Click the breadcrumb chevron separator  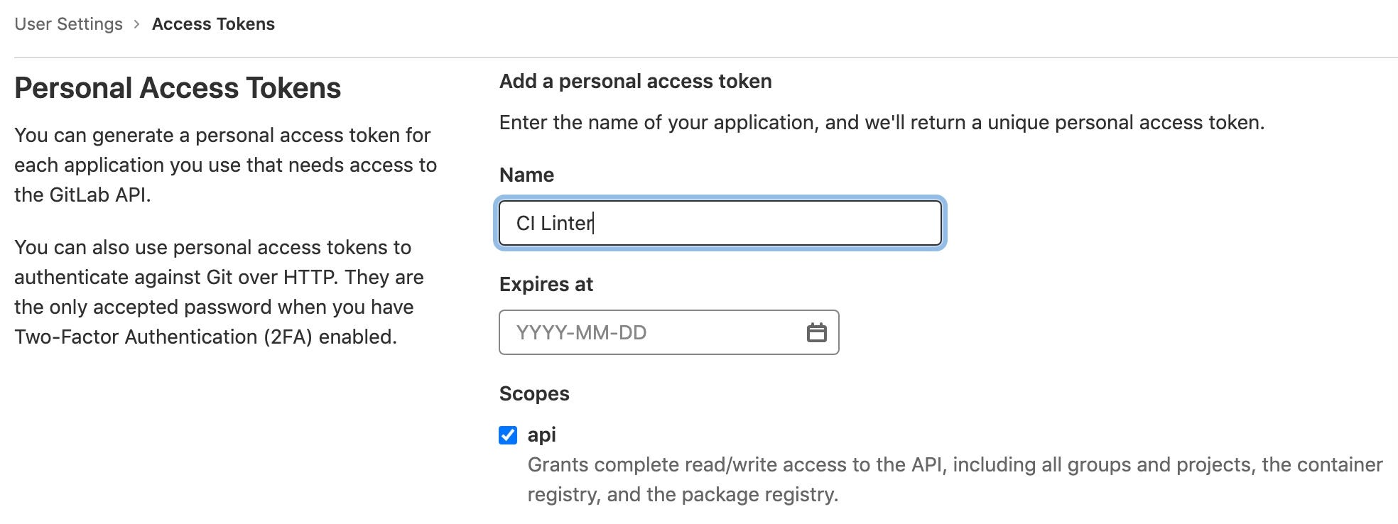pyautogui.click(x=137, y=24)
